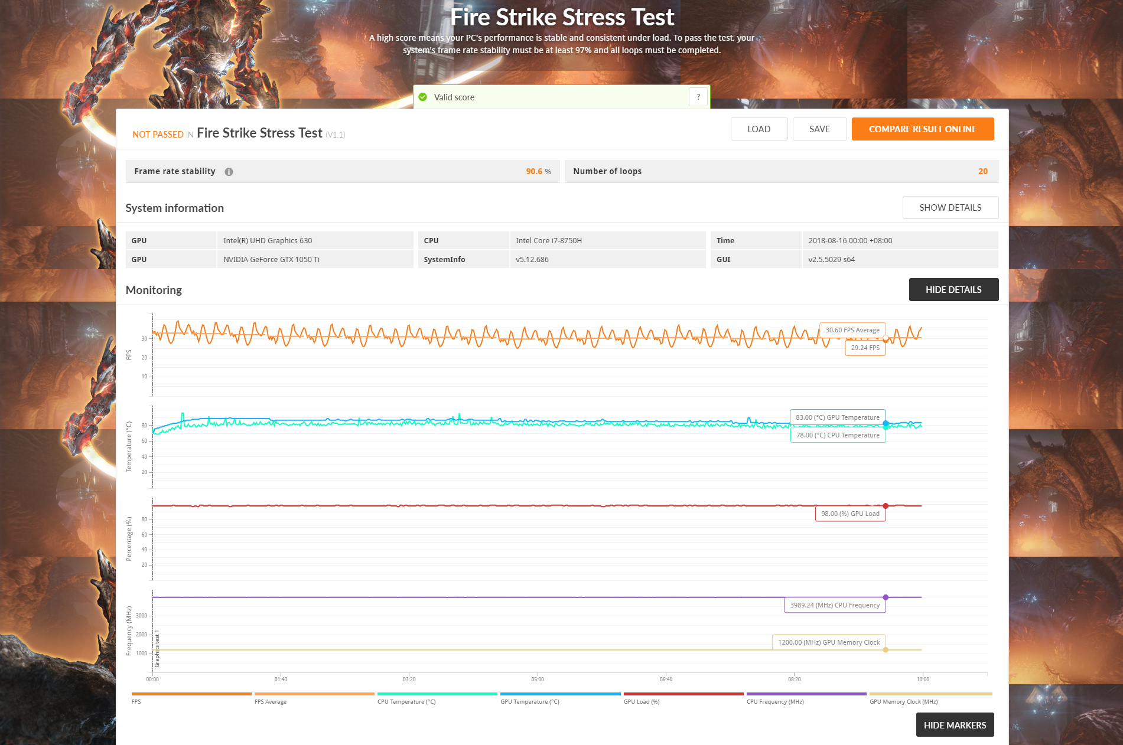Click the Monitoring section heading
Image resolution: width=1123 pixels, height=745 pixels.
click(154, 290)
